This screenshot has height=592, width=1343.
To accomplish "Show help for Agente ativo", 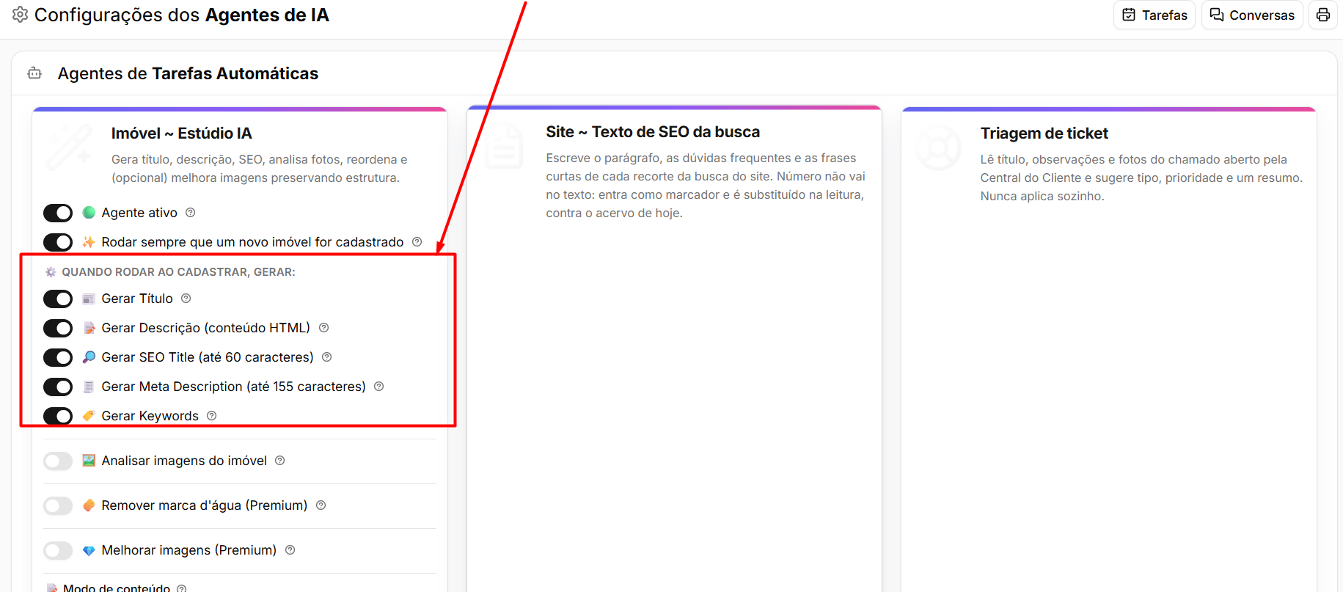I will 191,213.
